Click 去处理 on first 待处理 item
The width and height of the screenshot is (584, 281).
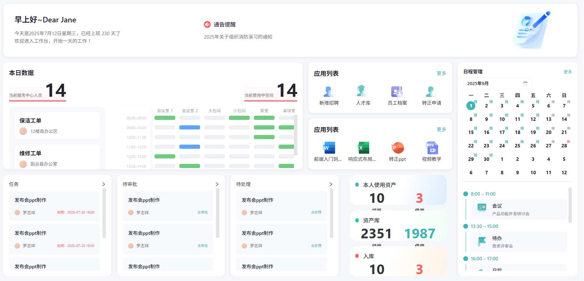(x=316, y=212)
